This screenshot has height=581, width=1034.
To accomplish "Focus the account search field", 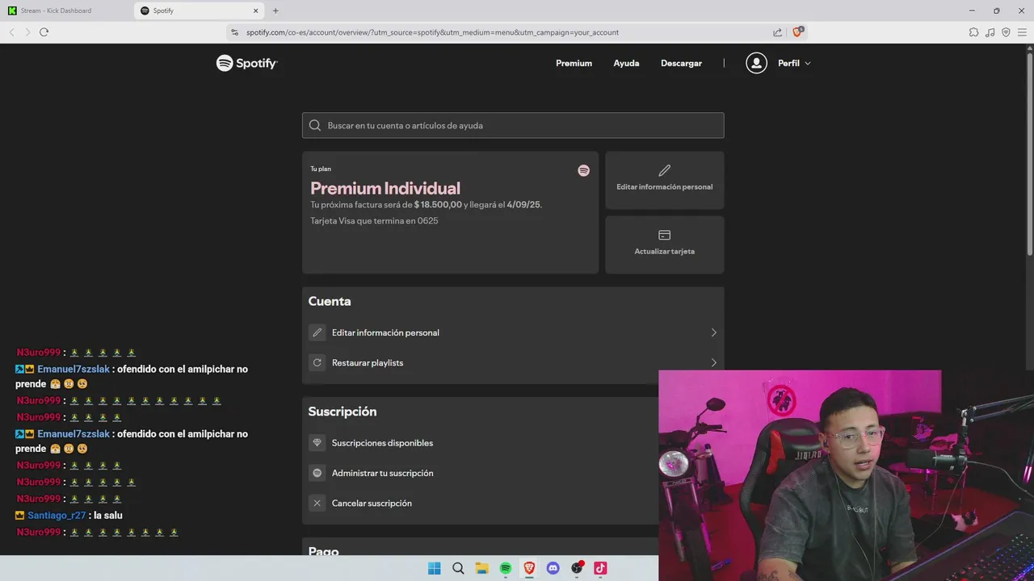I will pos(513,125).
